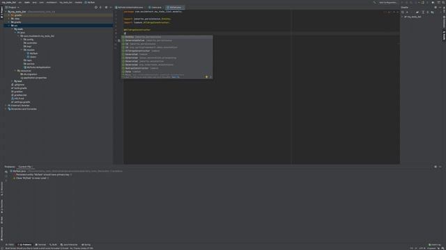
Task: Open the Project side tool window tab
Action: (x=1, y=12)
